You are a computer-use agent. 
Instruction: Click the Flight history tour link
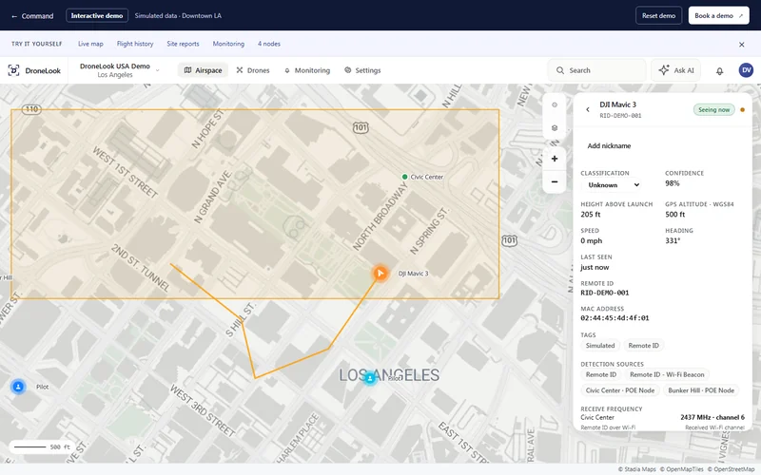135,44
